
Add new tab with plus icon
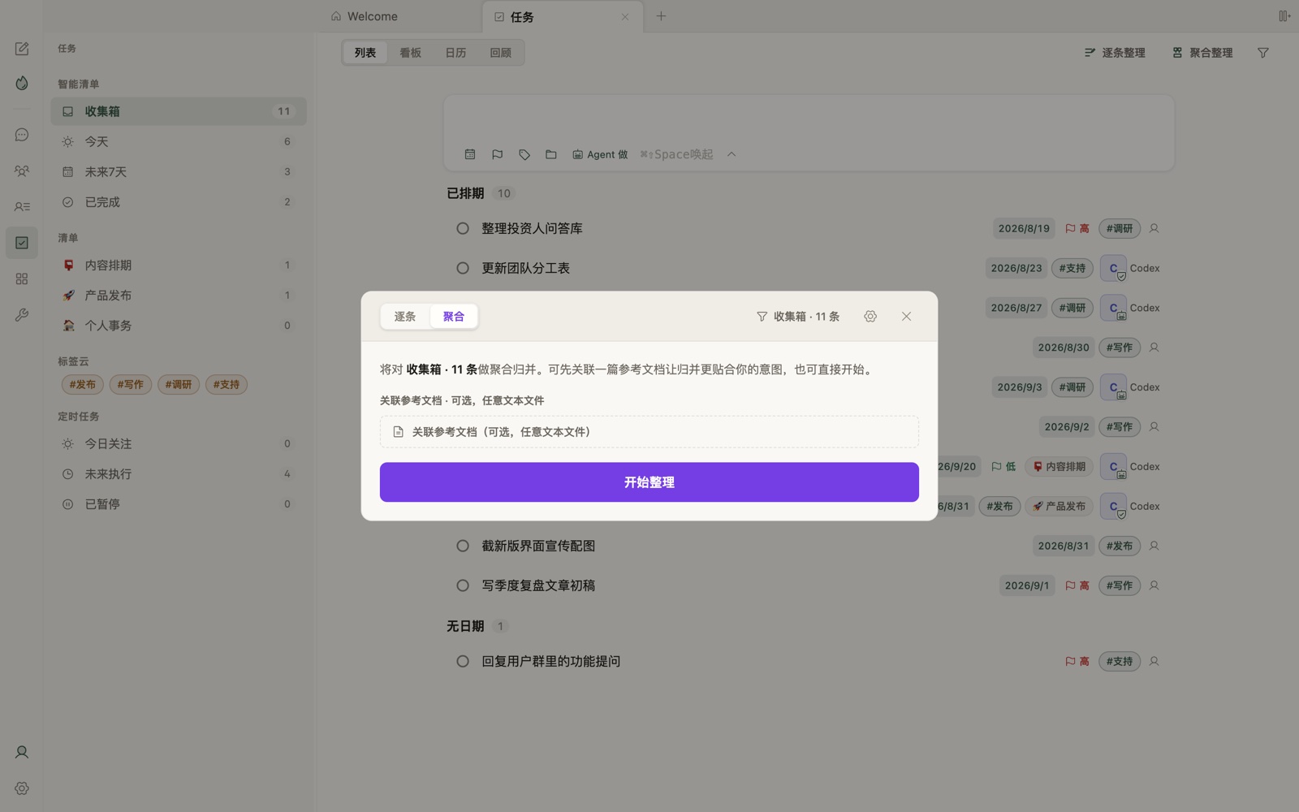[x=661, y=16]
